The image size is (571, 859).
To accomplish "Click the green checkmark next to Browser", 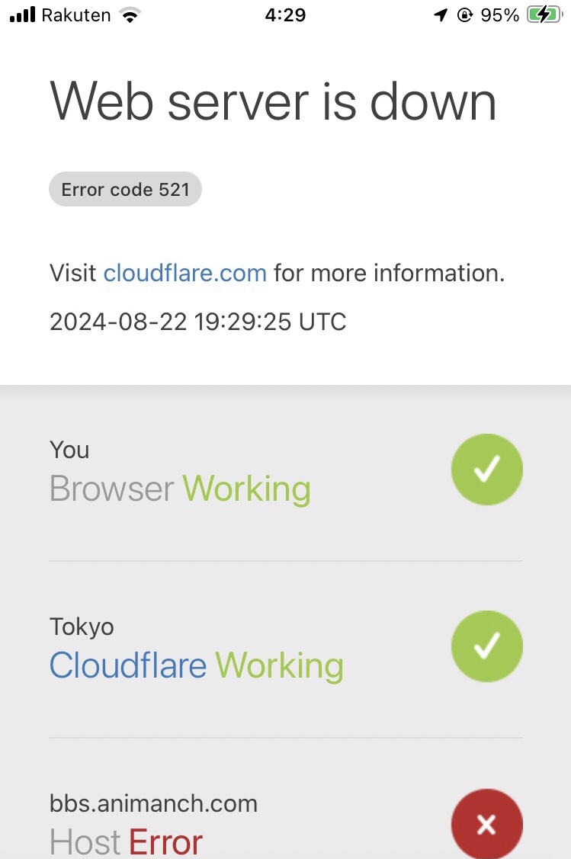I will point(486,469).
